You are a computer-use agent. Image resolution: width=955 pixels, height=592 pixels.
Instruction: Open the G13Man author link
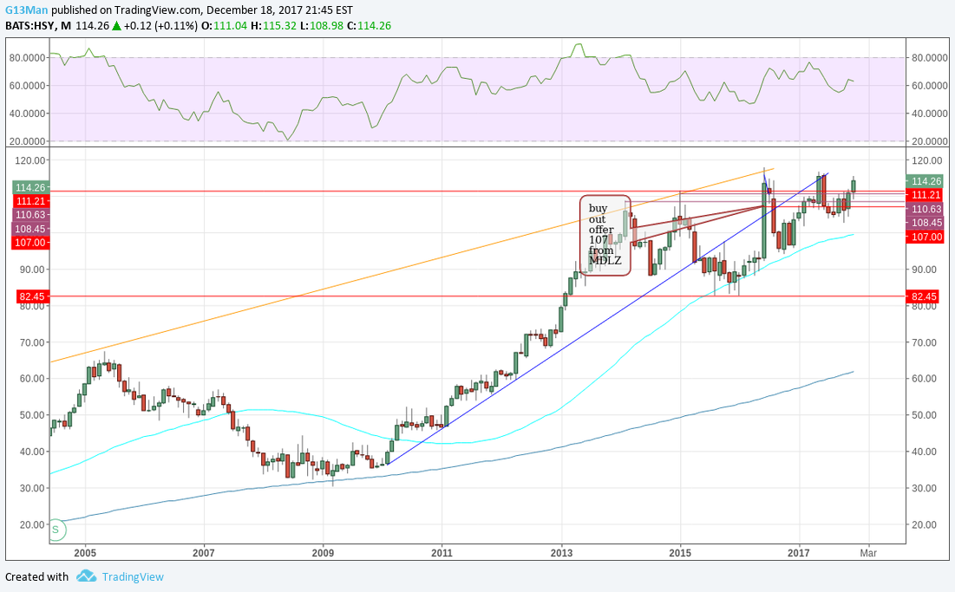(26, 10)
